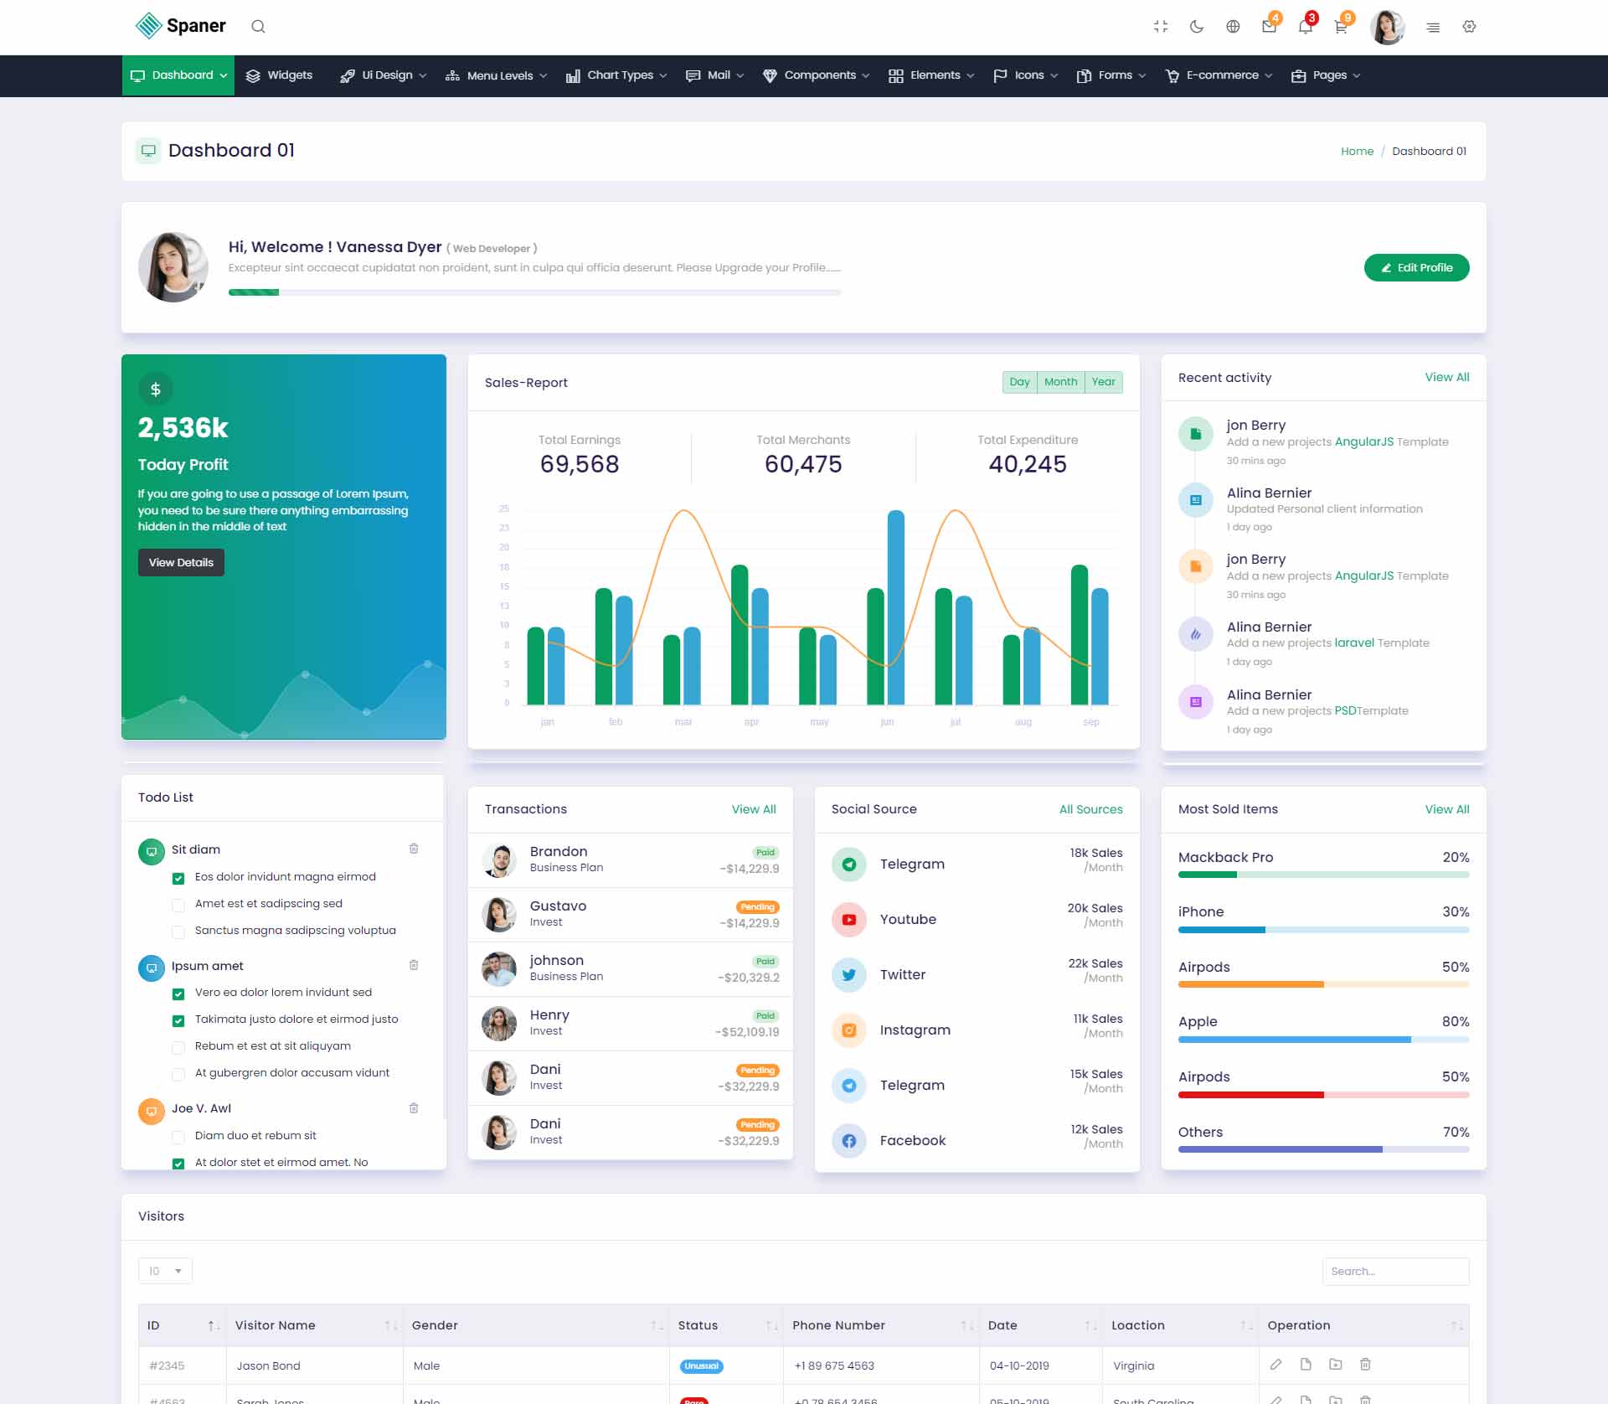Click View All in Recent activity
Screen dimensions: 1608x1404
pos(1446,378)
